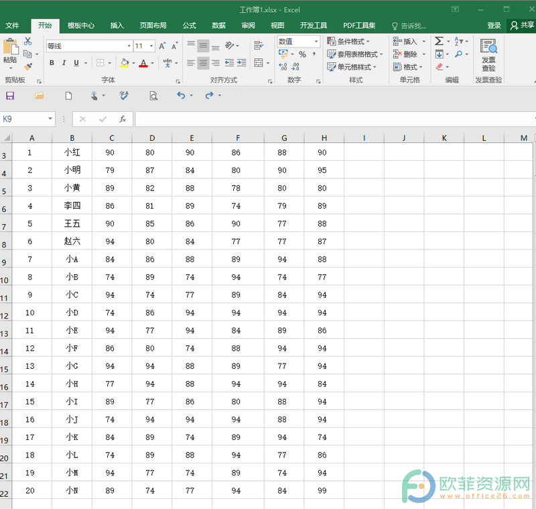Click the Copy icon in clipboard group
The width and height of the screenshot is (536, 509).
[x=27, y=54]
